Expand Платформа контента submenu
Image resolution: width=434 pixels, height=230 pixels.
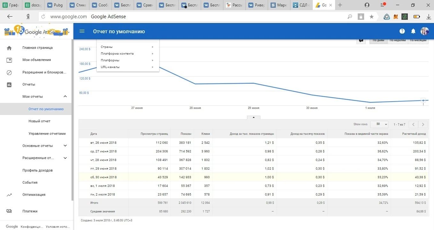coord(128,54)
